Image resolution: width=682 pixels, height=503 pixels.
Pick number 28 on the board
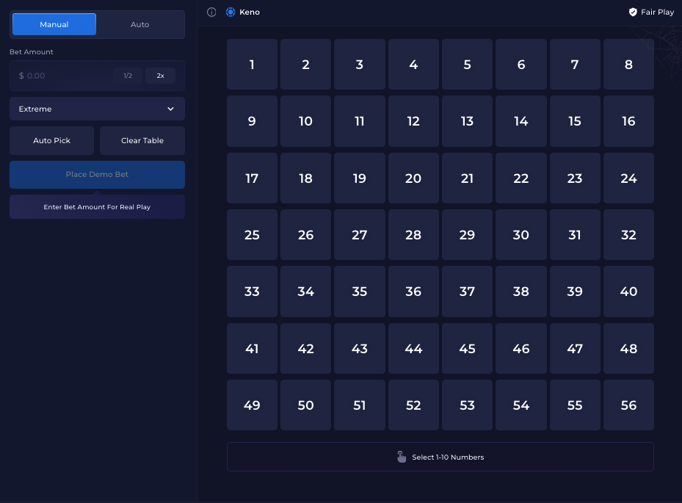pos(413,234)
